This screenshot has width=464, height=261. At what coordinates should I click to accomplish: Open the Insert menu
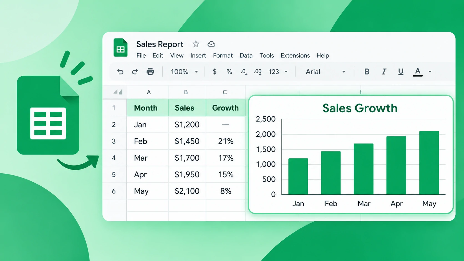[198, 55]
